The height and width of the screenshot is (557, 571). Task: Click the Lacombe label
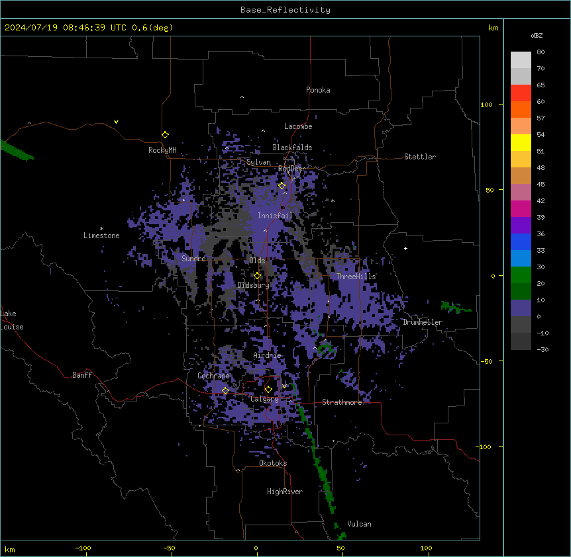298,126
